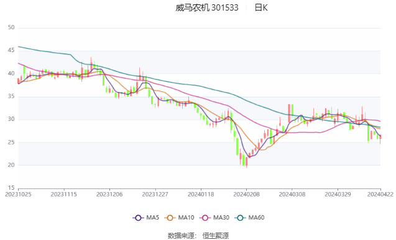Screen dimensions: 396x240
Task: Select the 20231025 x-axis date label
Action: pyautogui.click(x=18, y=194)
